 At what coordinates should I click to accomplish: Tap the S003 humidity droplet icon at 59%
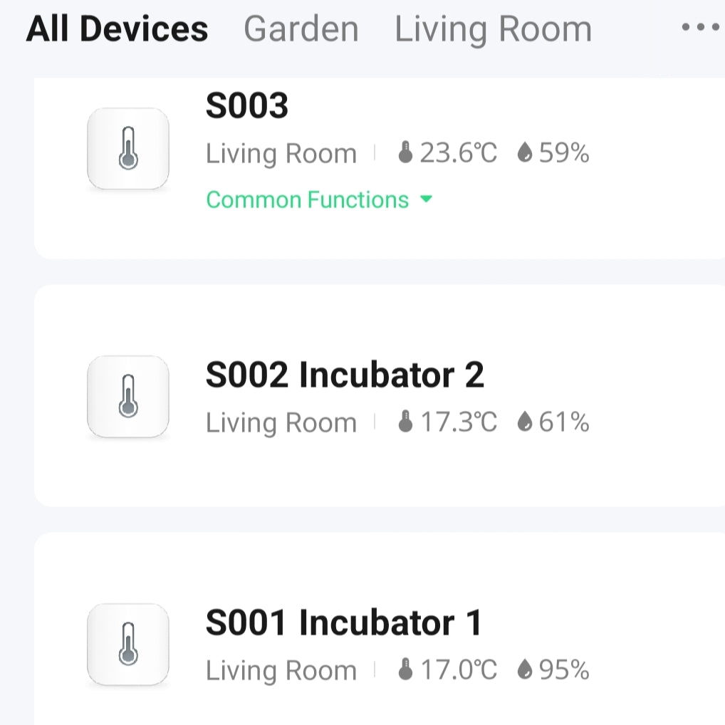pos(525,153)
